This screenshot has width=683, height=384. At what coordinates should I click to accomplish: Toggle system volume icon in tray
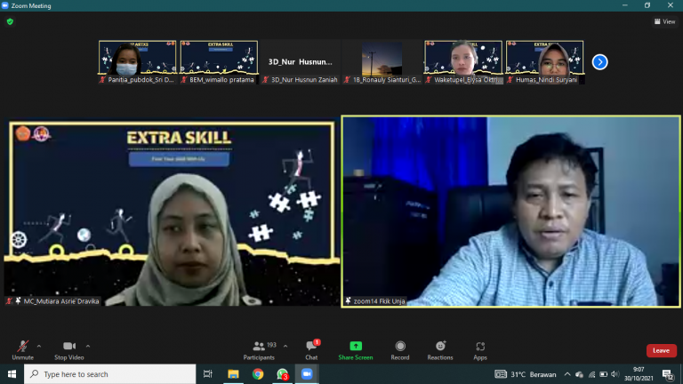(615, 374)
